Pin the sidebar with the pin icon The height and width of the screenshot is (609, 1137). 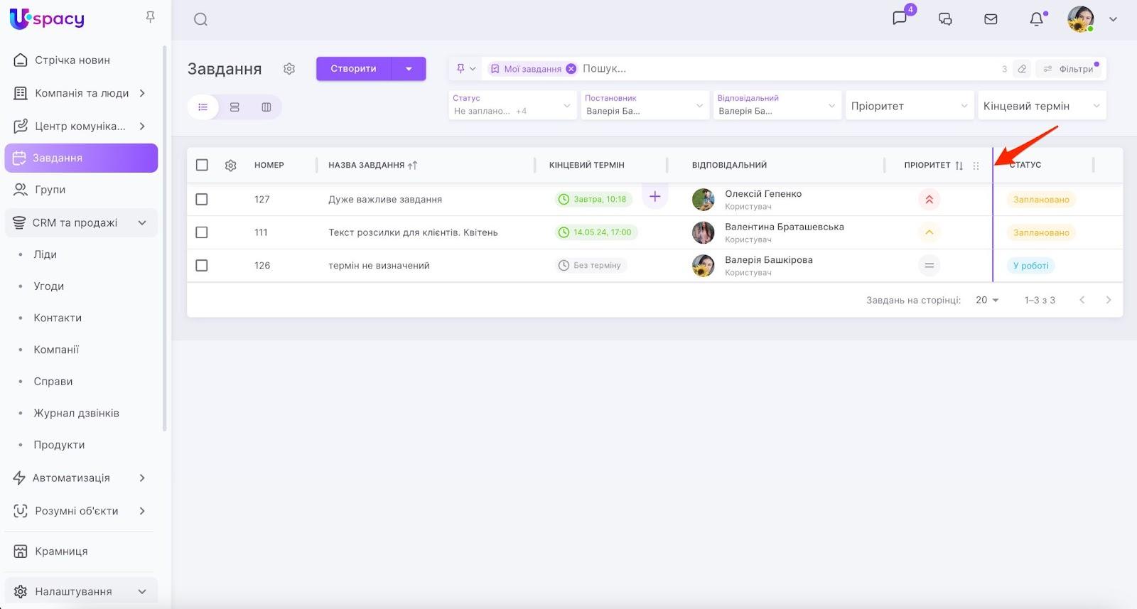[x=150, y=17]
